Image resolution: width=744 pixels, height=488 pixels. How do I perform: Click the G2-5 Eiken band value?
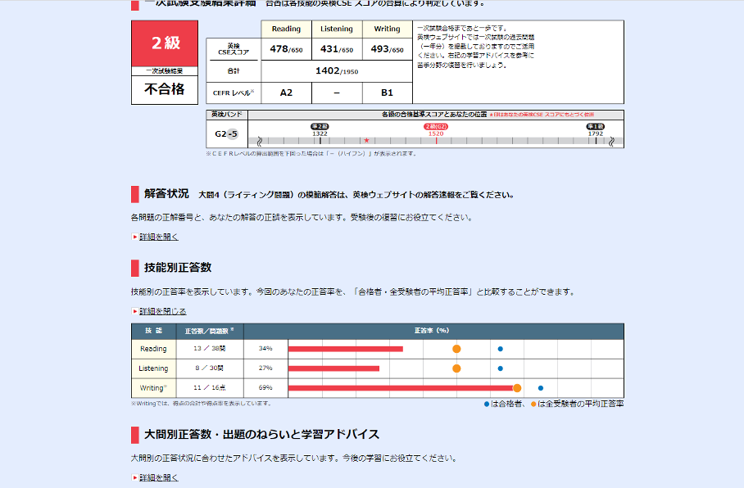[226, 134]
